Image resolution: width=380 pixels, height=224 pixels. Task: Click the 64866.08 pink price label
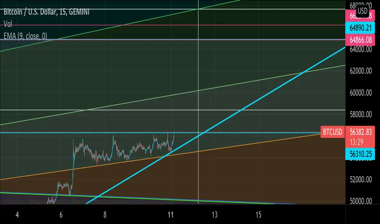(360, 40)
